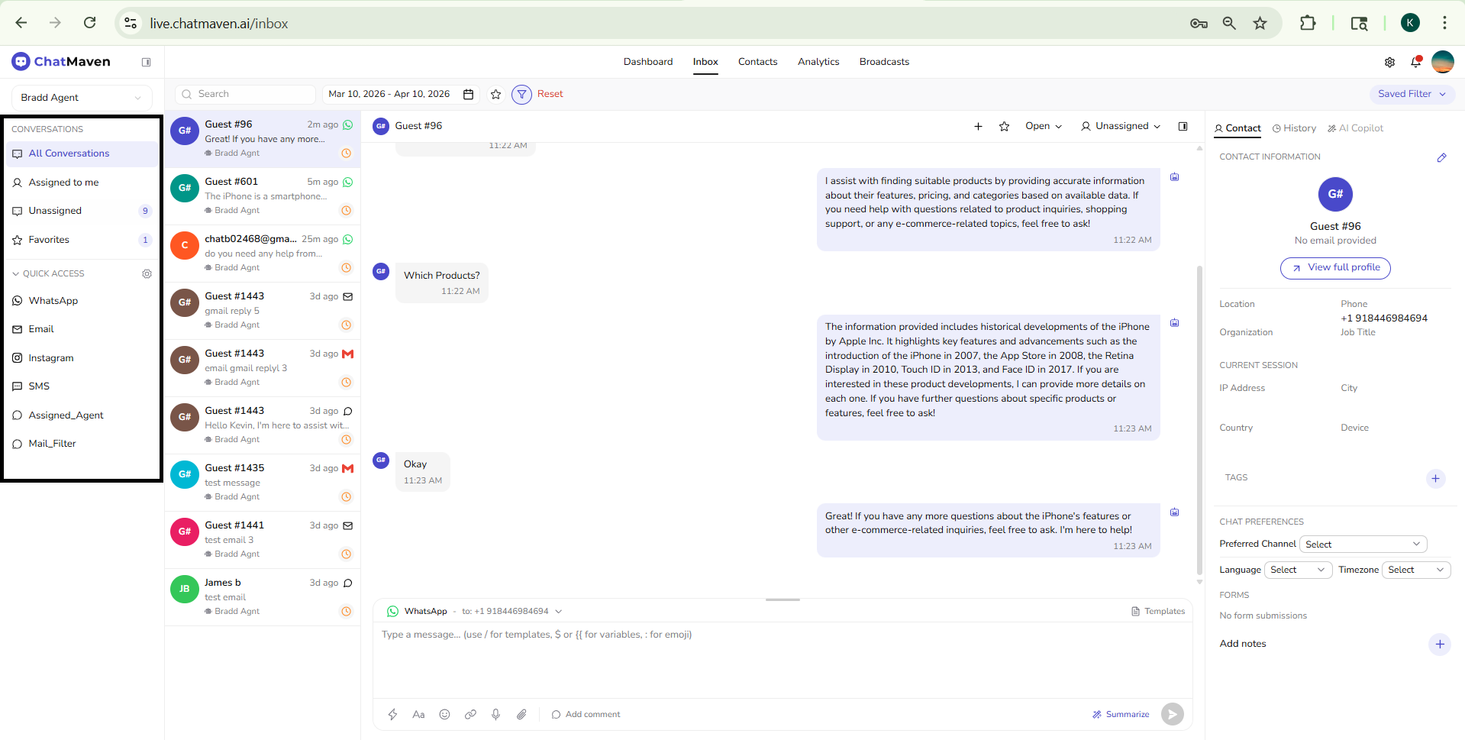Click View full profile button
The height and width of the screenshot is (740, 1465).
pos(1335,268)
